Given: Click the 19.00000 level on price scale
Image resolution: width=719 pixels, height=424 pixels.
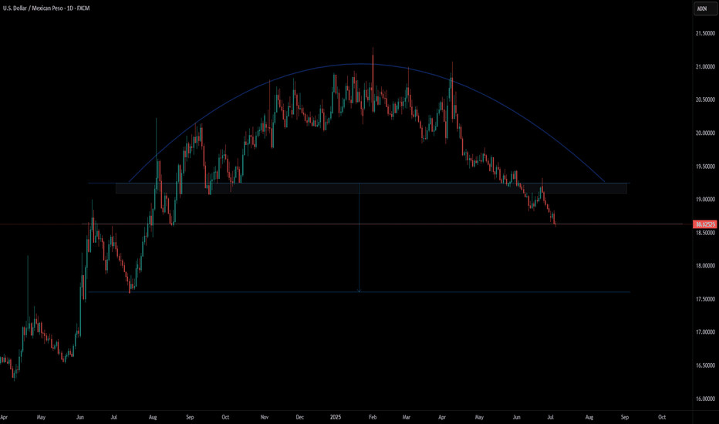Looking at the screenshot, I should pyautogui.click(x=703, y=200).
